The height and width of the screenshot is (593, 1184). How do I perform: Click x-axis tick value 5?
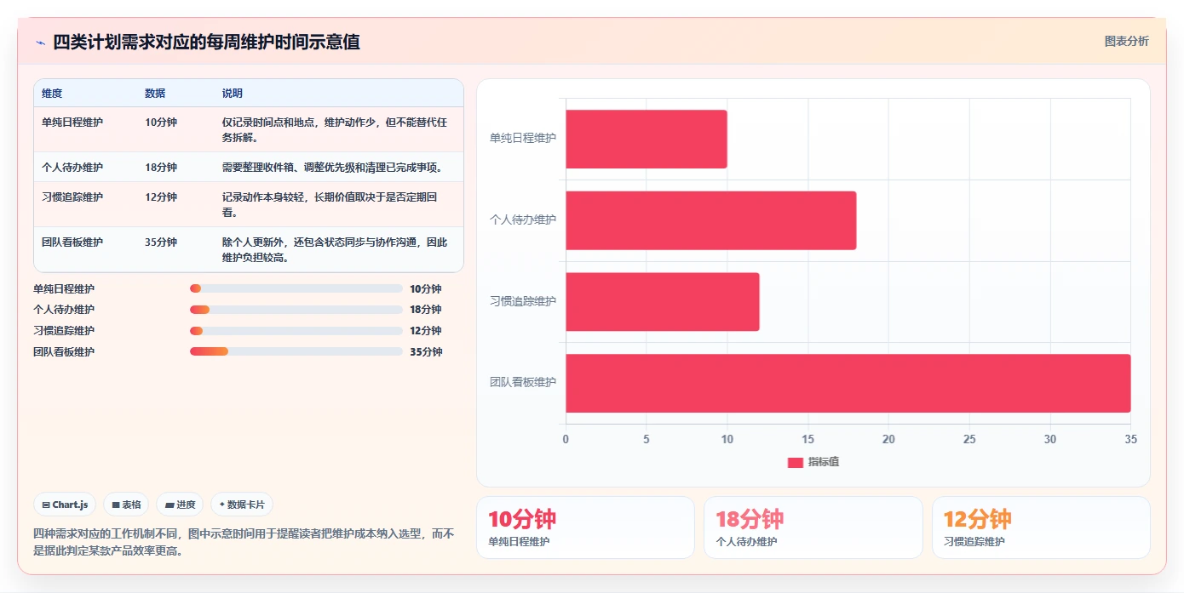(x=647, y=440)
